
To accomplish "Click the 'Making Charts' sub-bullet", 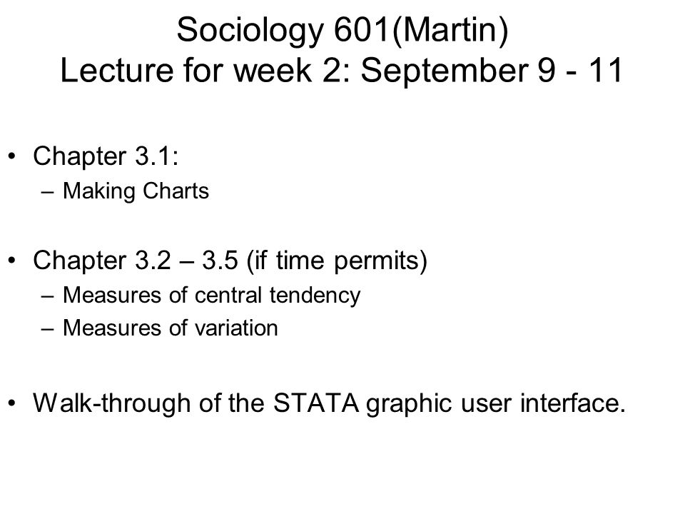I will [136, 191].
